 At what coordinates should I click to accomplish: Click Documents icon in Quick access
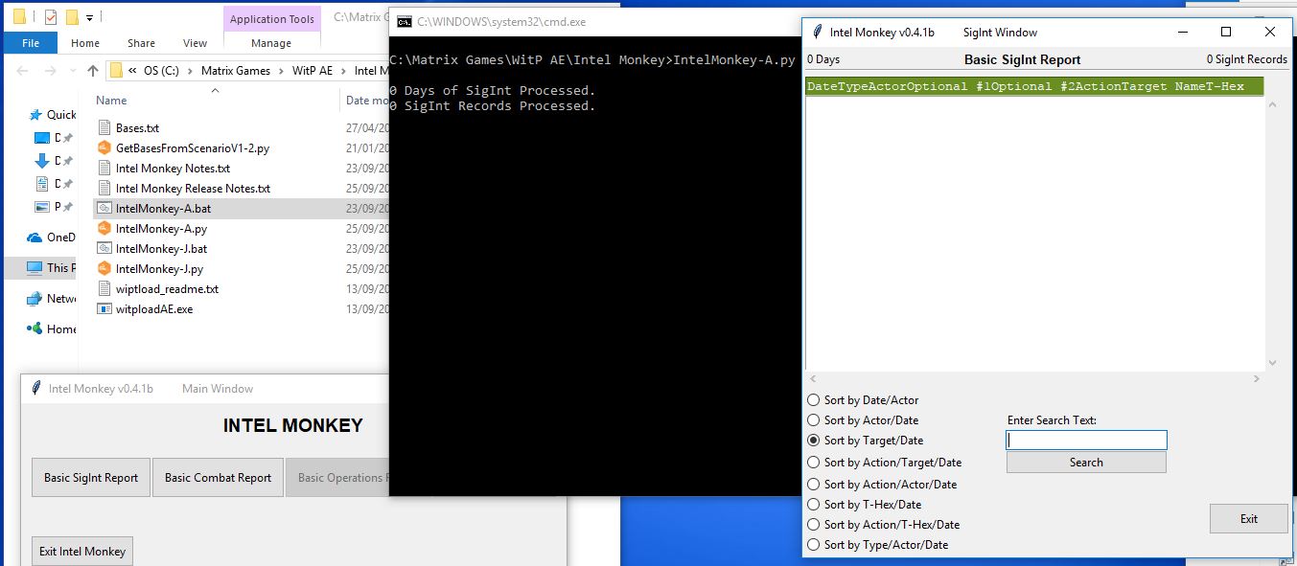(42, 184)
